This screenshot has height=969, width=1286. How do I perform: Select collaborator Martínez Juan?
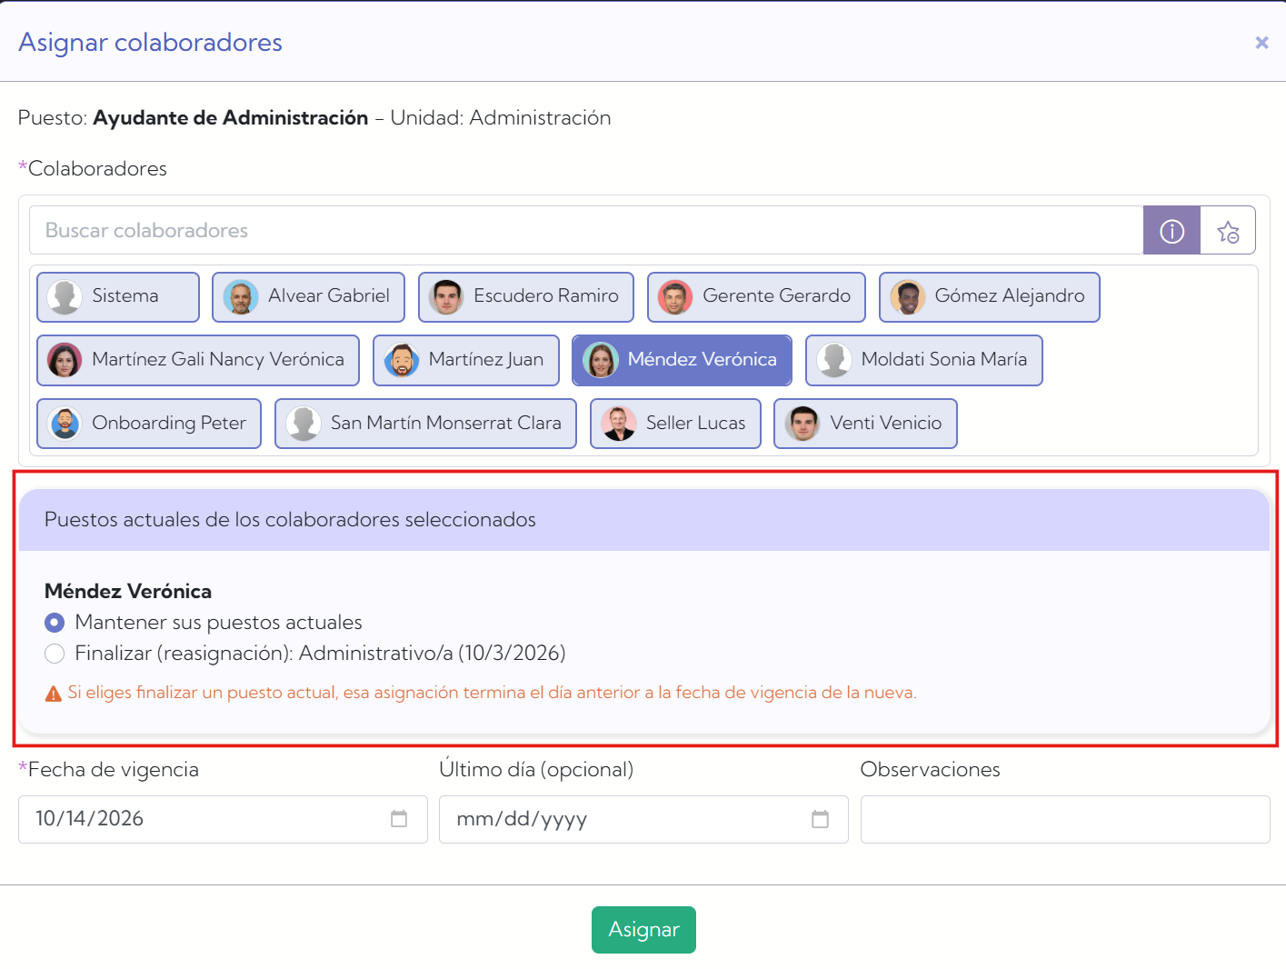[x=466, y=361]
